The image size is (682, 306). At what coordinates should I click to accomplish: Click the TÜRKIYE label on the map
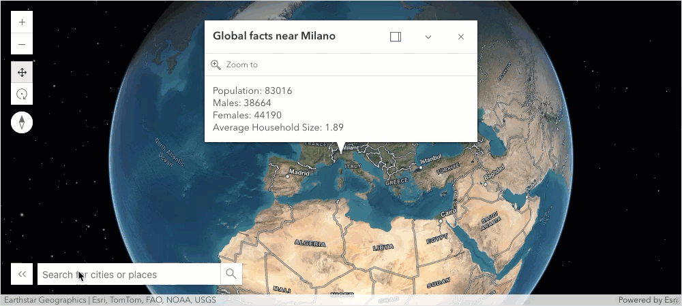447,169
